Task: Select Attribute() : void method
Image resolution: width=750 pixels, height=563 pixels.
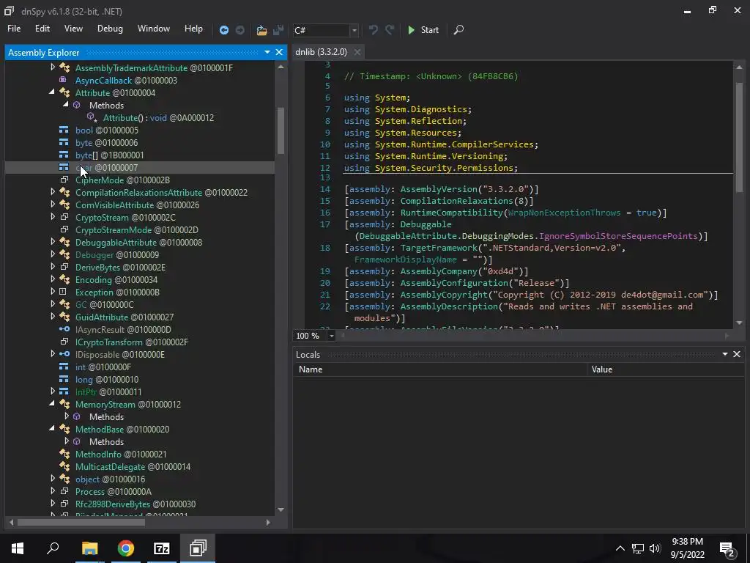Action: tap(158, 118)
